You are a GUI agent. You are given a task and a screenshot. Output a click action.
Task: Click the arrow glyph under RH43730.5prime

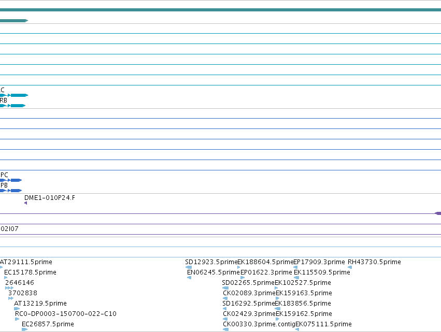(x=350, y=267)
